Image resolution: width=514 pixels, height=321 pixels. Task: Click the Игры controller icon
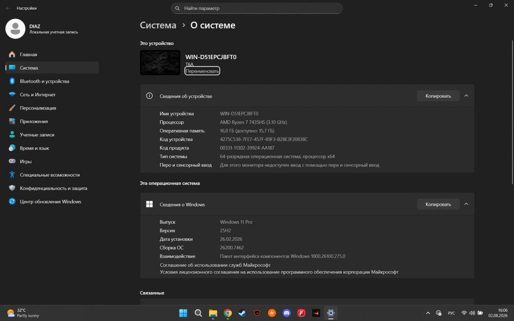click(x=12, y=161)
